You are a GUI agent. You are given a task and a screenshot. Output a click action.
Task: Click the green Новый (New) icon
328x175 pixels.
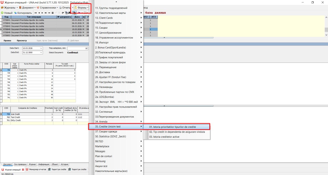(2, 13)
